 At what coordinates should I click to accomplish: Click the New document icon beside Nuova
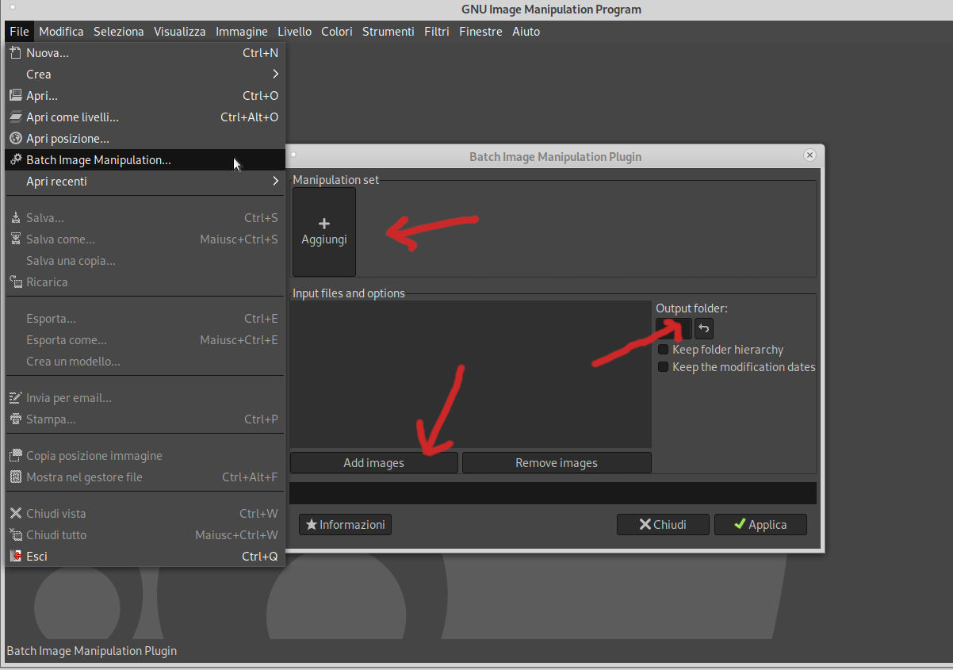tap(15, 53)
